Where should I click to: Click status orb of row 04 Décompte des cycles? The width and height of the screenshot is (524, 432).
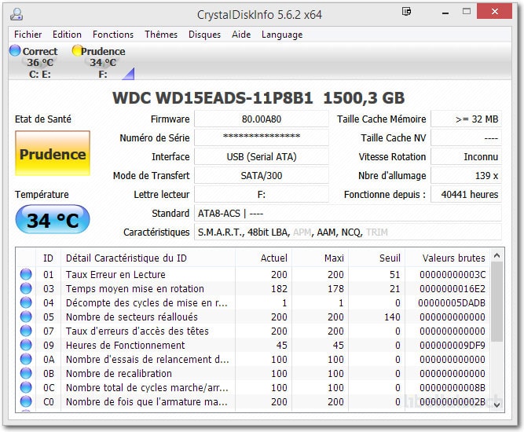pyautogui.click(x=26, y=302)
